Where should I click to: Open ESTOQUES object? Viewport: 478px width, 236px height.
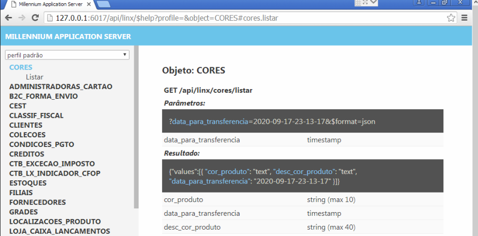point(28,183)
